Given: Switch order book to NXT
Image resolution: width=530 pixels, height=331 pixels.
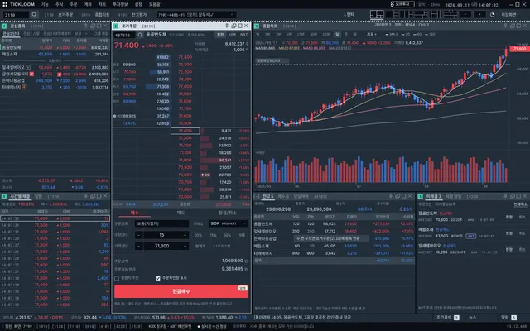Looking at the screenshot, I should click(243, 35).
